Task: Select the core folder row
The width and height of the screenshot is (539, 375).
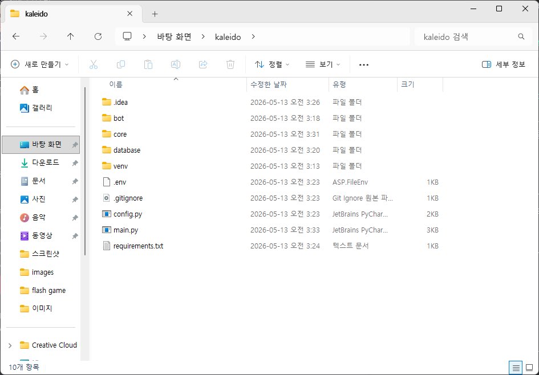Action: [x=271, y=134]
